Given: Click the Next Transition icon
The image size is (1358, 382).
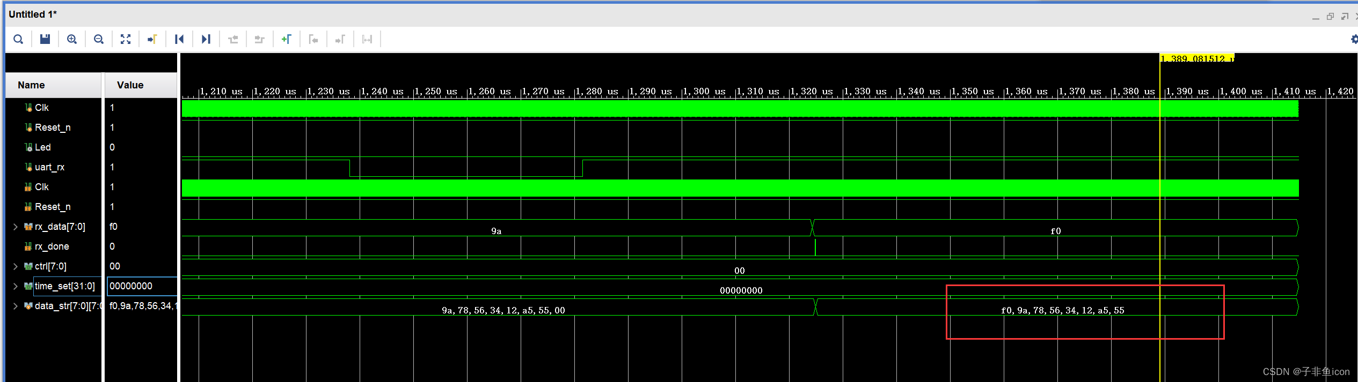Looking at the screenshot, I should (260, 39).
